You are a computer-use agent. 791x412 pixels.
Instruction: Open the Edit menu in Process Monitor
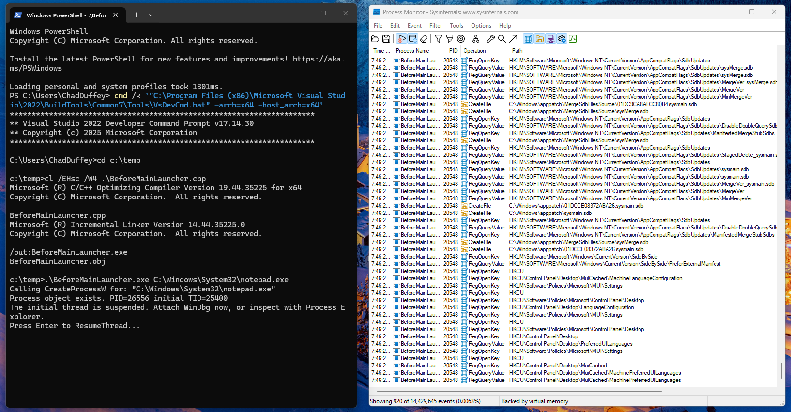(x=395, y=26)
